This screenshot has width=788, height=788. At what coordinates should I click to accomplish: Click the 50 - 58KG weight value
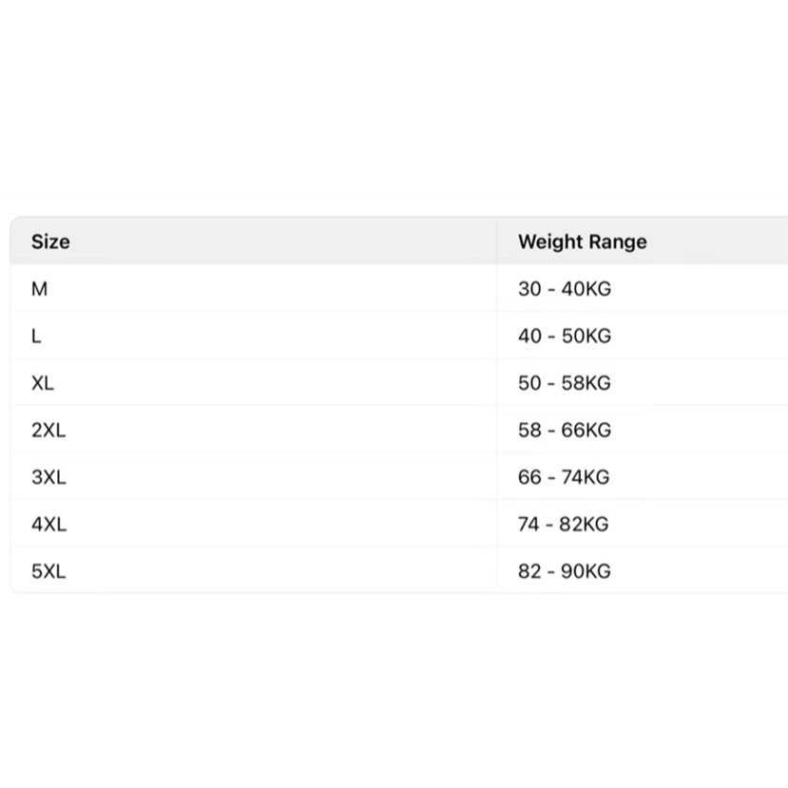[564, 383]
